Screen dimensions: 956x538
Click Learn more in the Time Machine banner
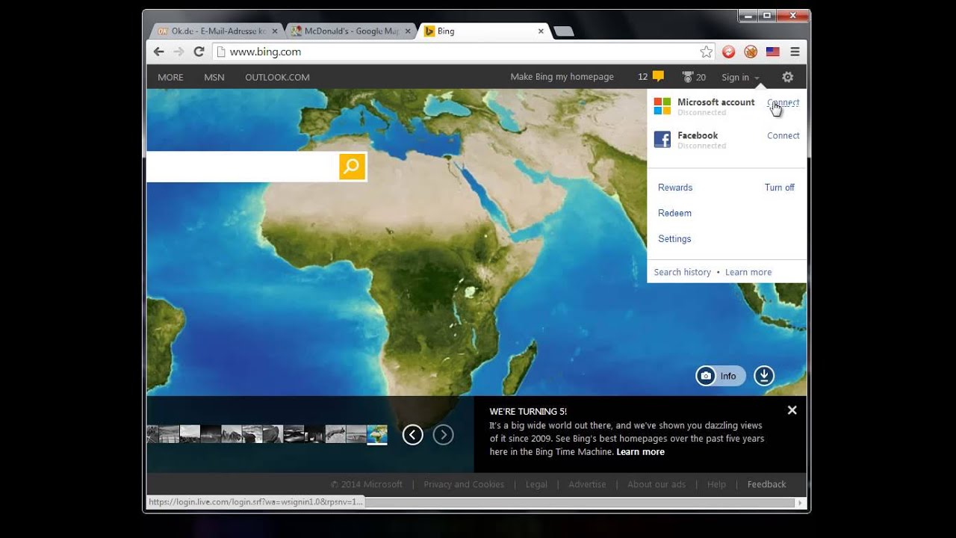(640, 451)
